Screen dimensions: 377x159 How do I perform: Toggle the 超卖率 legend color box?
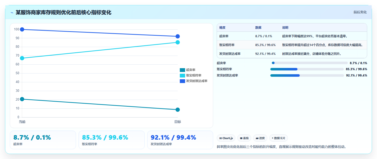(182, 70)
